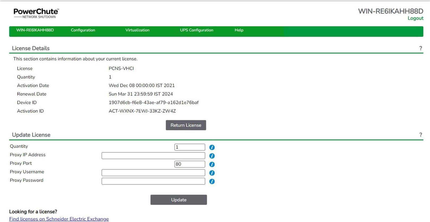The image size is (430, 222).
Task: Click the Proxy Port info icon
Action: tap(212, 164)
